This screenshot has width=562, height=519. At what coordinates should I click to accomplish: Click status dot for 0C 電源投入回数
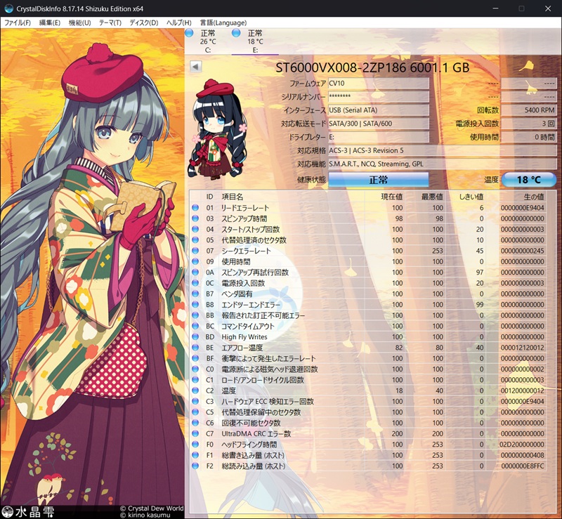(195, 283)
